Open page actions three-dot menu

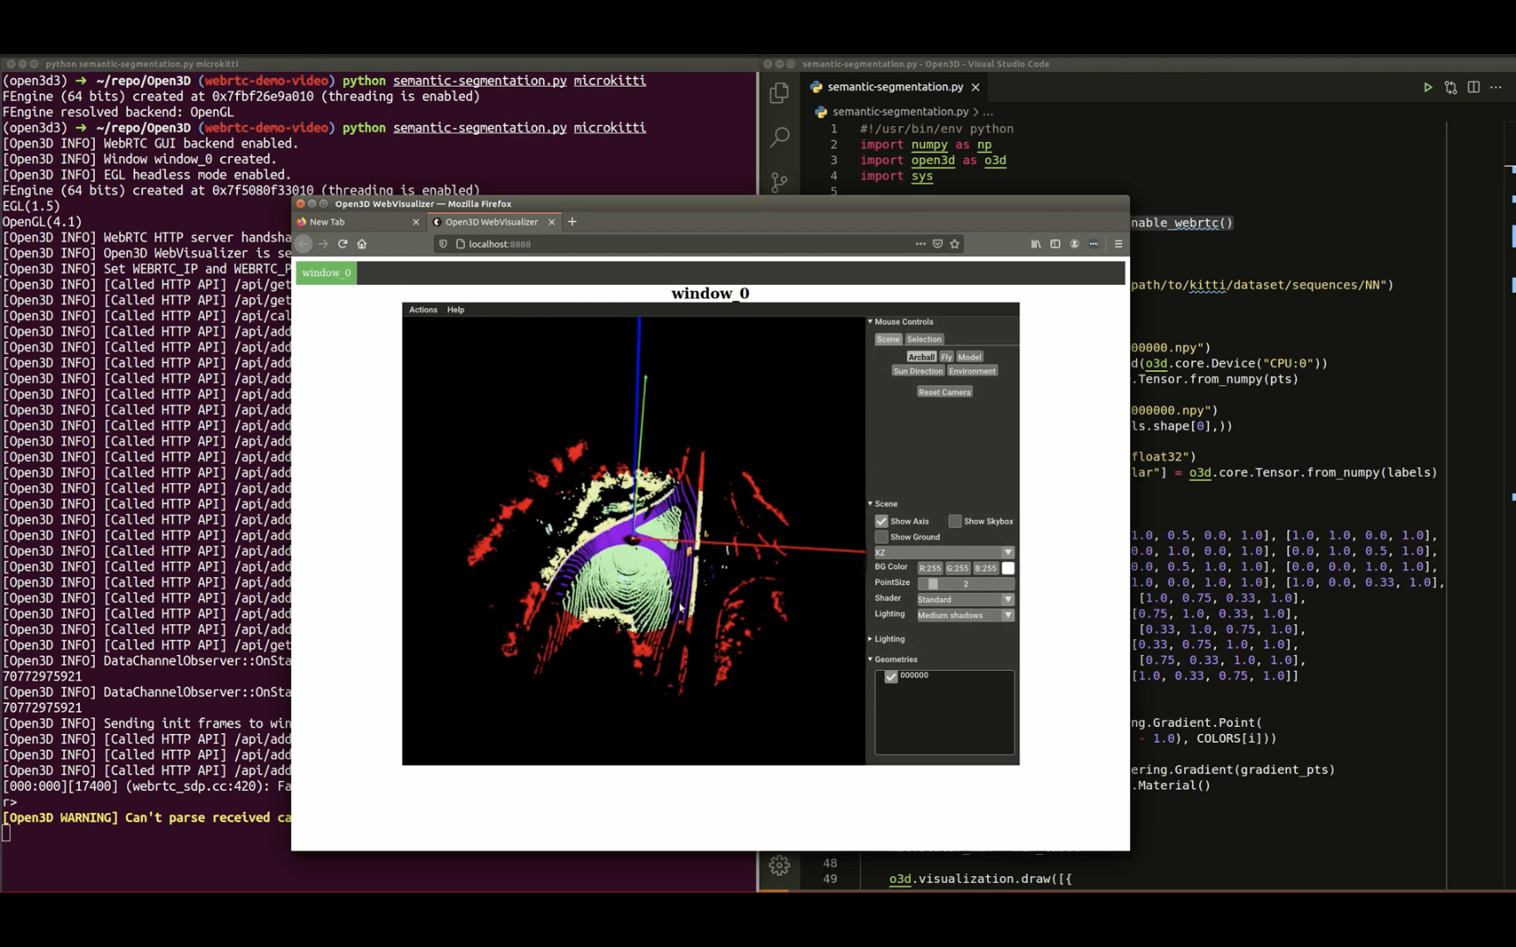click(920, 244)
